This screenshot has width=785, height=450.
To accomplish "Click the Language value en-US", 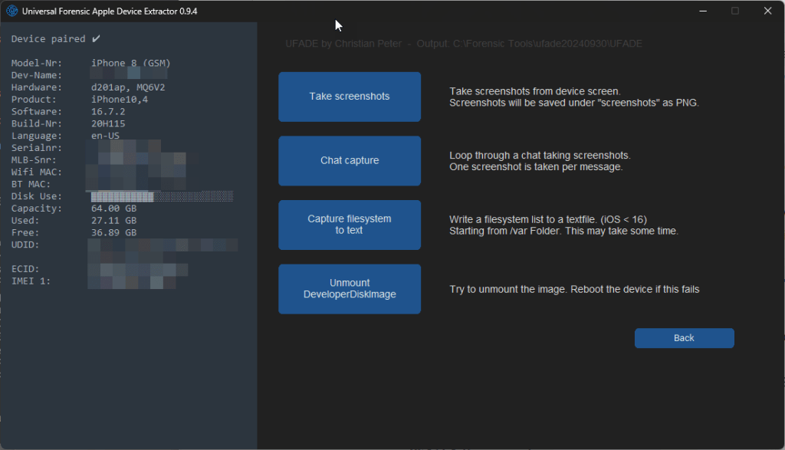I will [105, 136].
